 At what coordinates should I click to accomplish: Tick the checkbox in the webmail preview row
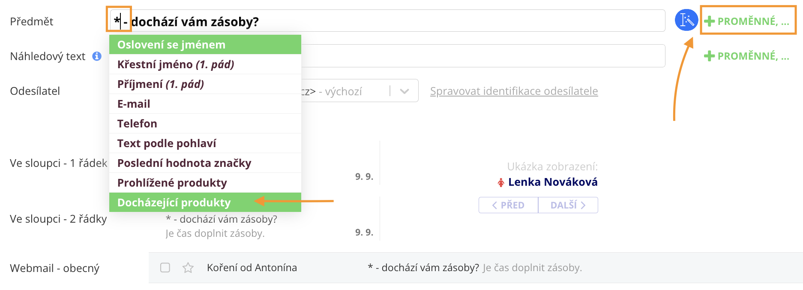pyautogui.click(x=165, y=268)
